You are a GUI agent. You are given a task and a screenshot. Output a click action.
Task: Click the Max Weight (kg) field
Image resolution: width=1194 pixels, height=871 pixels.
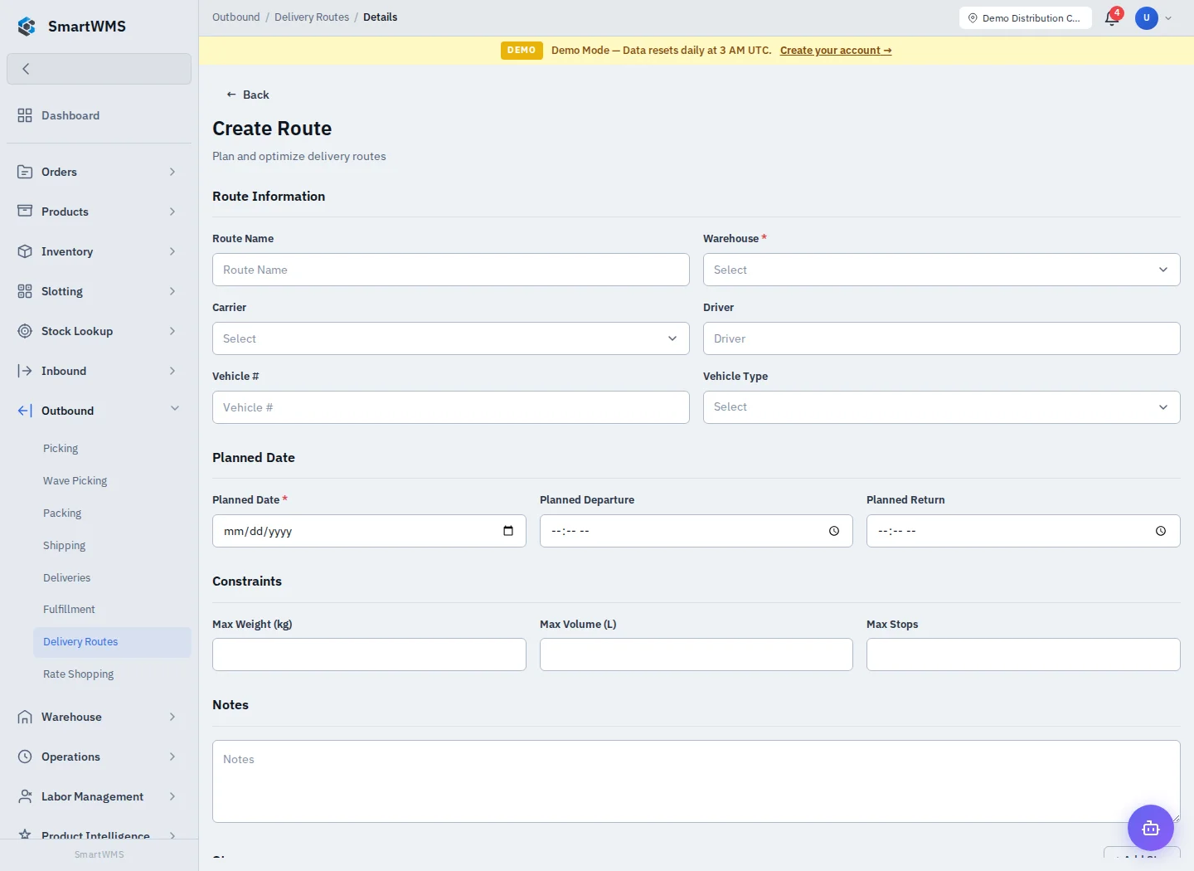click(x=369, y=654)
